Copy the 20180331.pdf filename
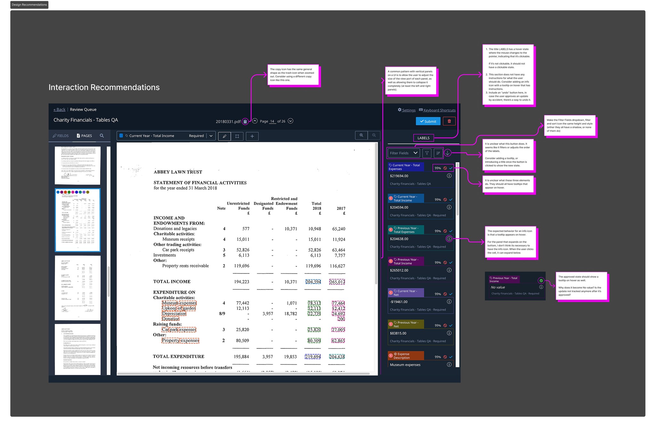Screen dimensions: 656x427 click(x=245, y=121)
